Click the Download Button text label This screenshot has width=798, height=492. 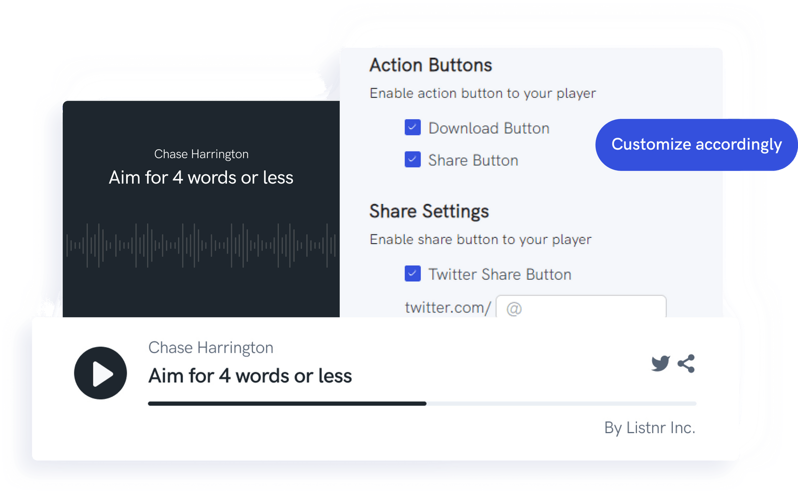489,128
